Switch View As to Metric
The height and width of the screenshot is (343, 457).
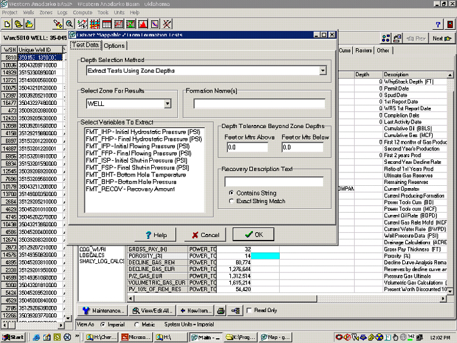138,324
